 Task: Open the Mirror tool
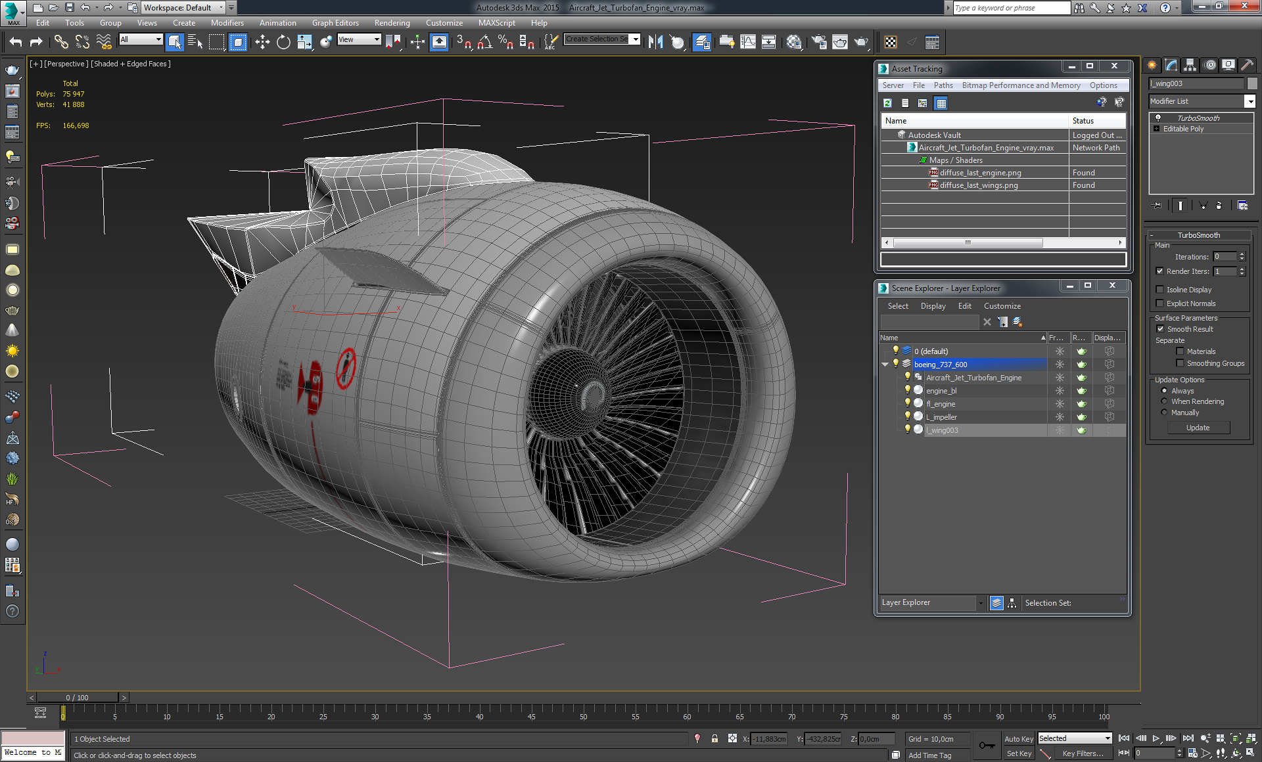coord(655,42)
